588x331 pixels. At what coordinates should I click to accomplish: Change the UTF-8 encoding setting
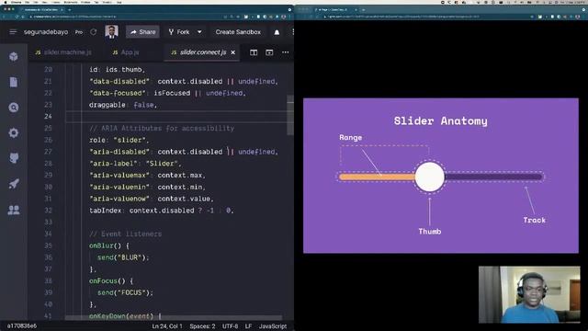click(x=231, y=326)
